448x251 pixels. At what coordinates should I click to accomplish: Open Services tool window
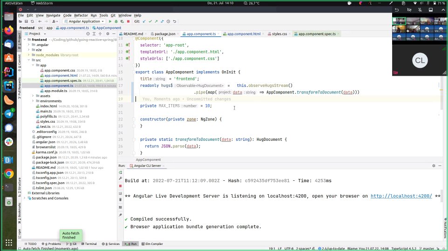[111, 244]
